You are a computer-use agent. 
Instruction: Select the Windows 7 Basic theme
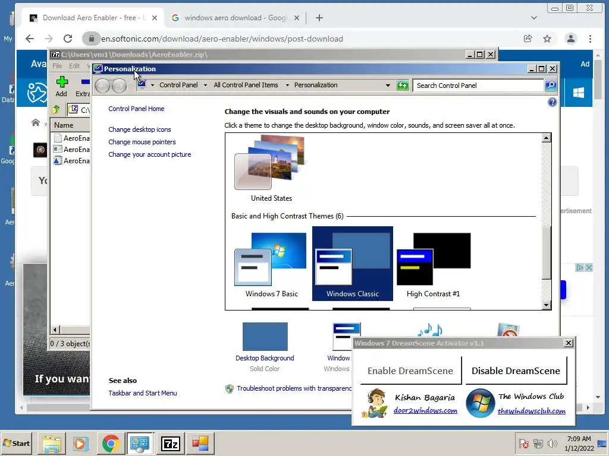[271, 265]
